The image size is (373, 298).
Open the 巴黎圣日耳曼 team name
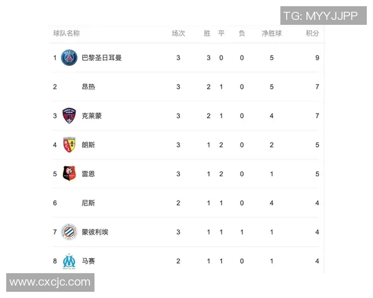[x=101, y=58]
